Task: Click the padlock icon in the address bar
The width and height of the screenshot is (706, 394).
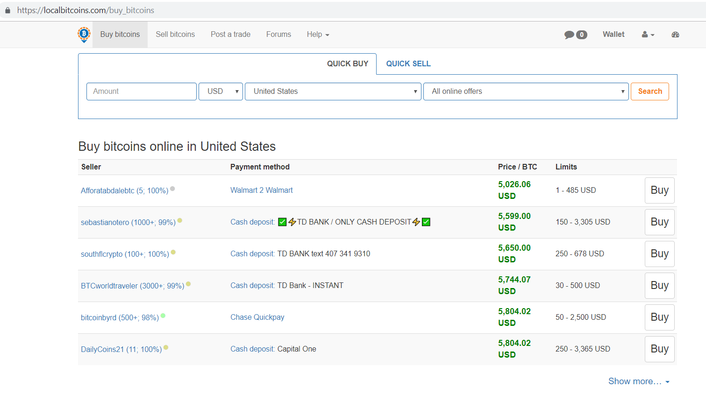Action: coord(7,10)
